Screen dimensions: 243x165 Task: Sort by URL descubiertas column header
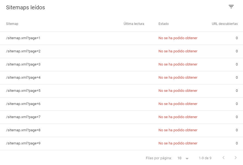[x=225, y=24]
